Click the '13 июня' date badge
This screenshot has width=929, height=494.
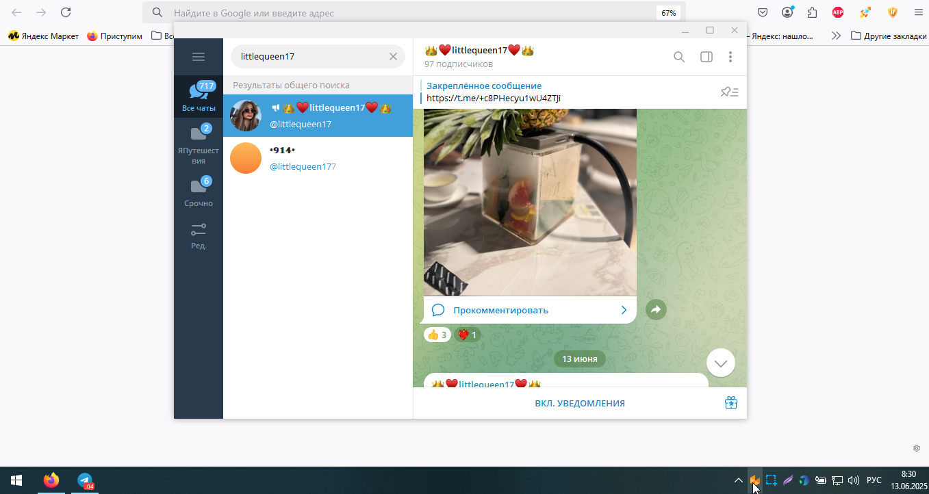pyautogui.click(x=580, y=359)
